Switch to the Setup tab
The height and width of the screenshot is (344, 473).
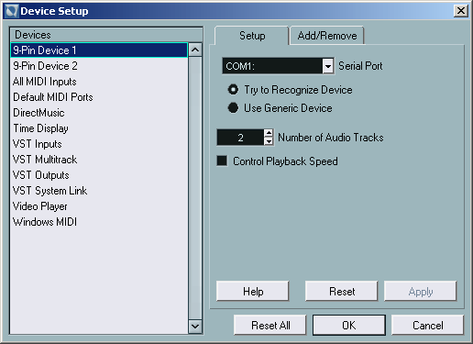[x=252, y=36]
